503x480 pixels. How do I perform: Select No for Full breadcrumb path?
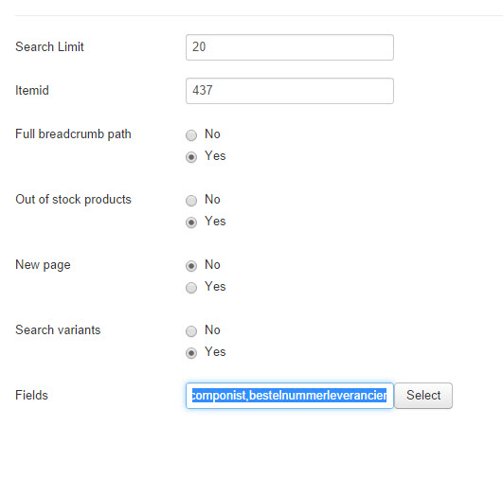click(x=191, y=135)
